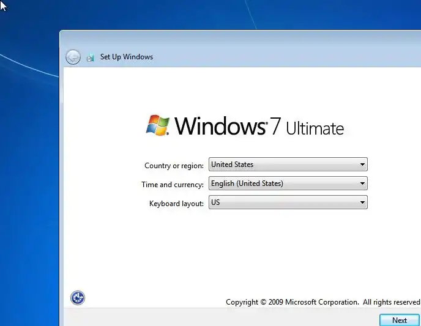This screenshot has height=326, width=421.
Task: Click the Country or region label
Action: (174, 166)
